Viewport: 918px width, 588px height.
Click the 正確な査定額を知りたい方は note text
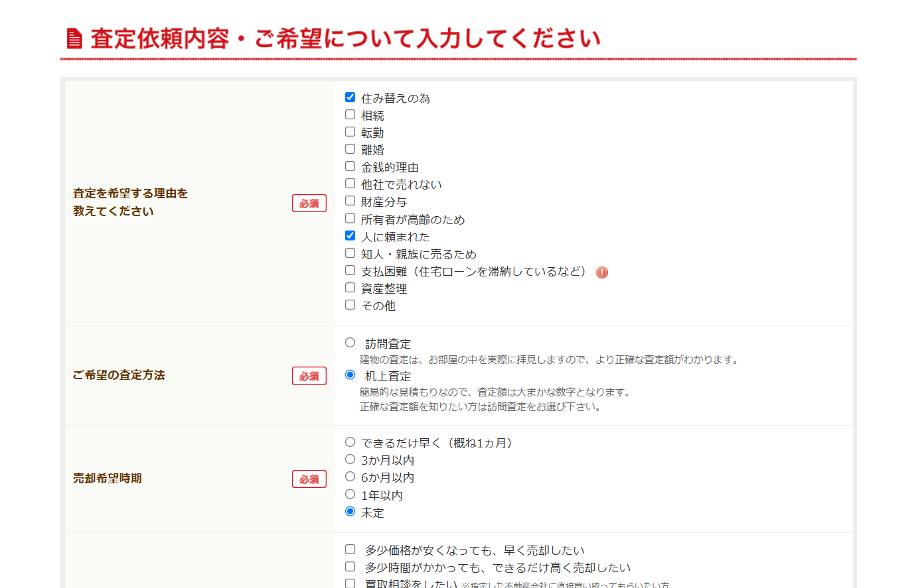coord(482,407)
